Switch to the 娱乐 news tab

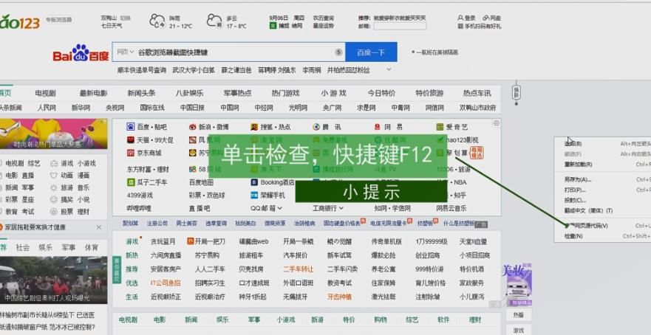click(x=45, y=247)
